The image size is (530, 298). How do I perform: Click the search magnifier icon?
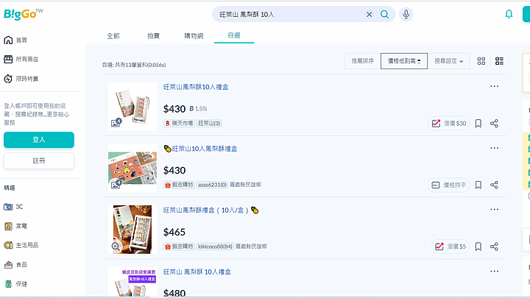pos(384,14)
